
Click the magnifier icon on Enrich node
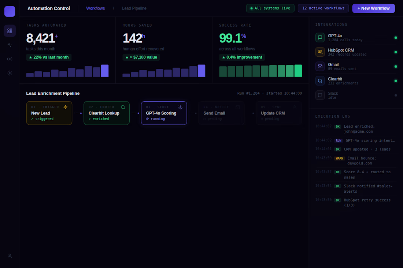[123, 107]
